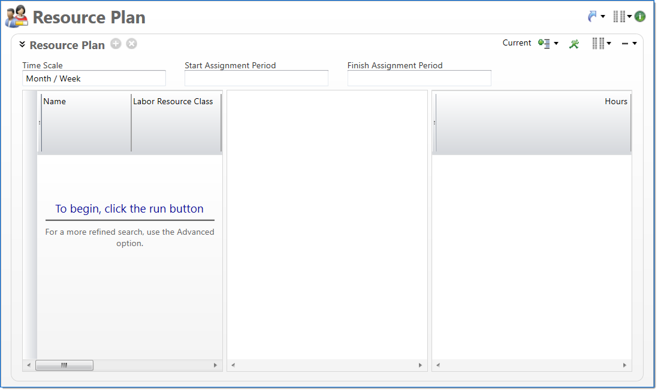Click the green info icon in header

[x=640, y=17]
